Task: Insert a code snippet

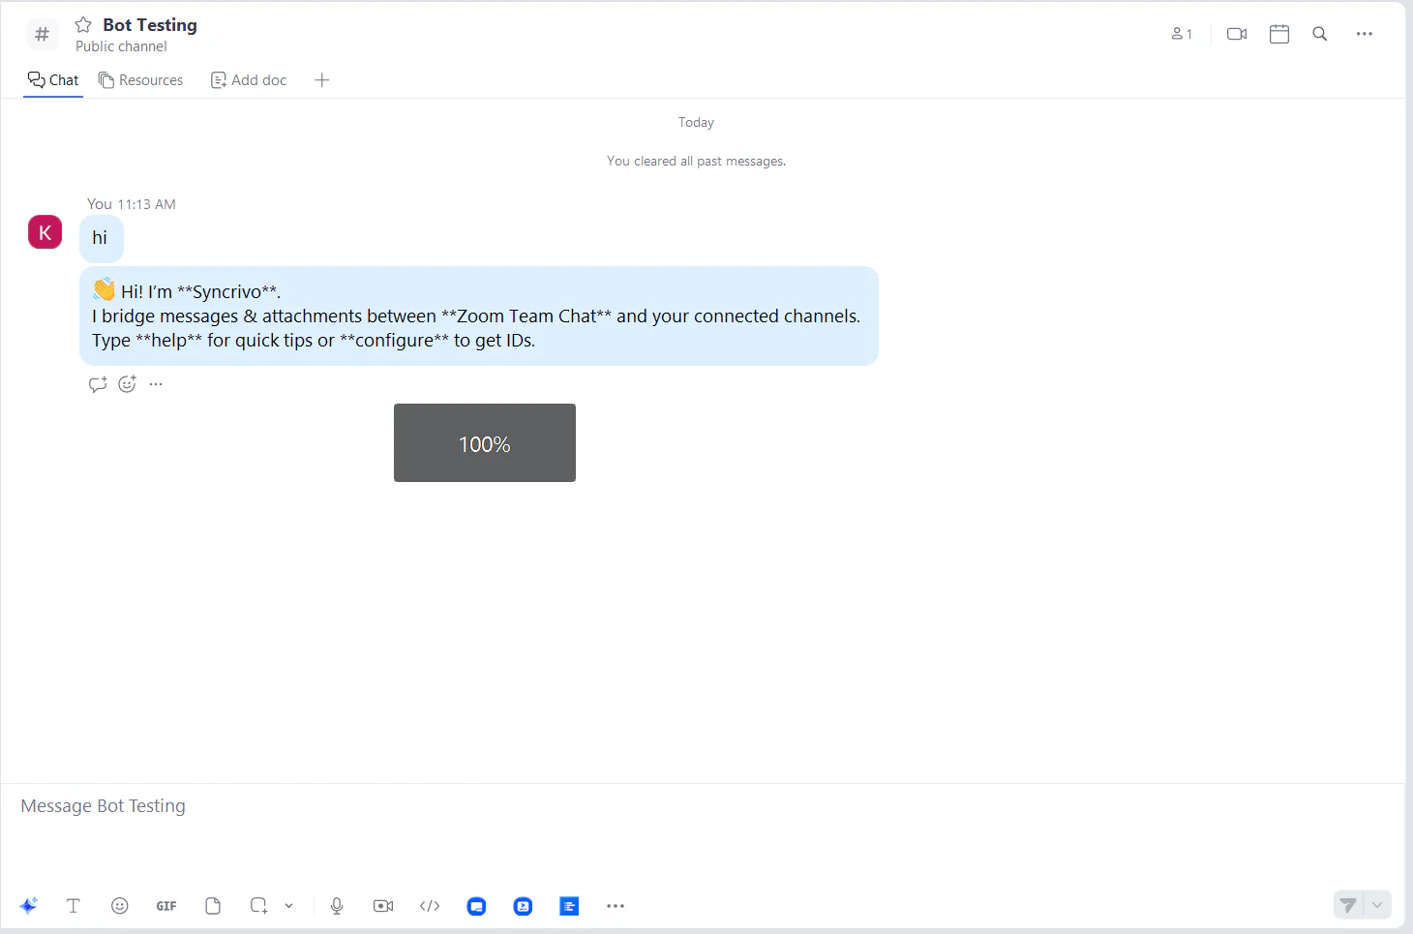Action: click(430, 906)
